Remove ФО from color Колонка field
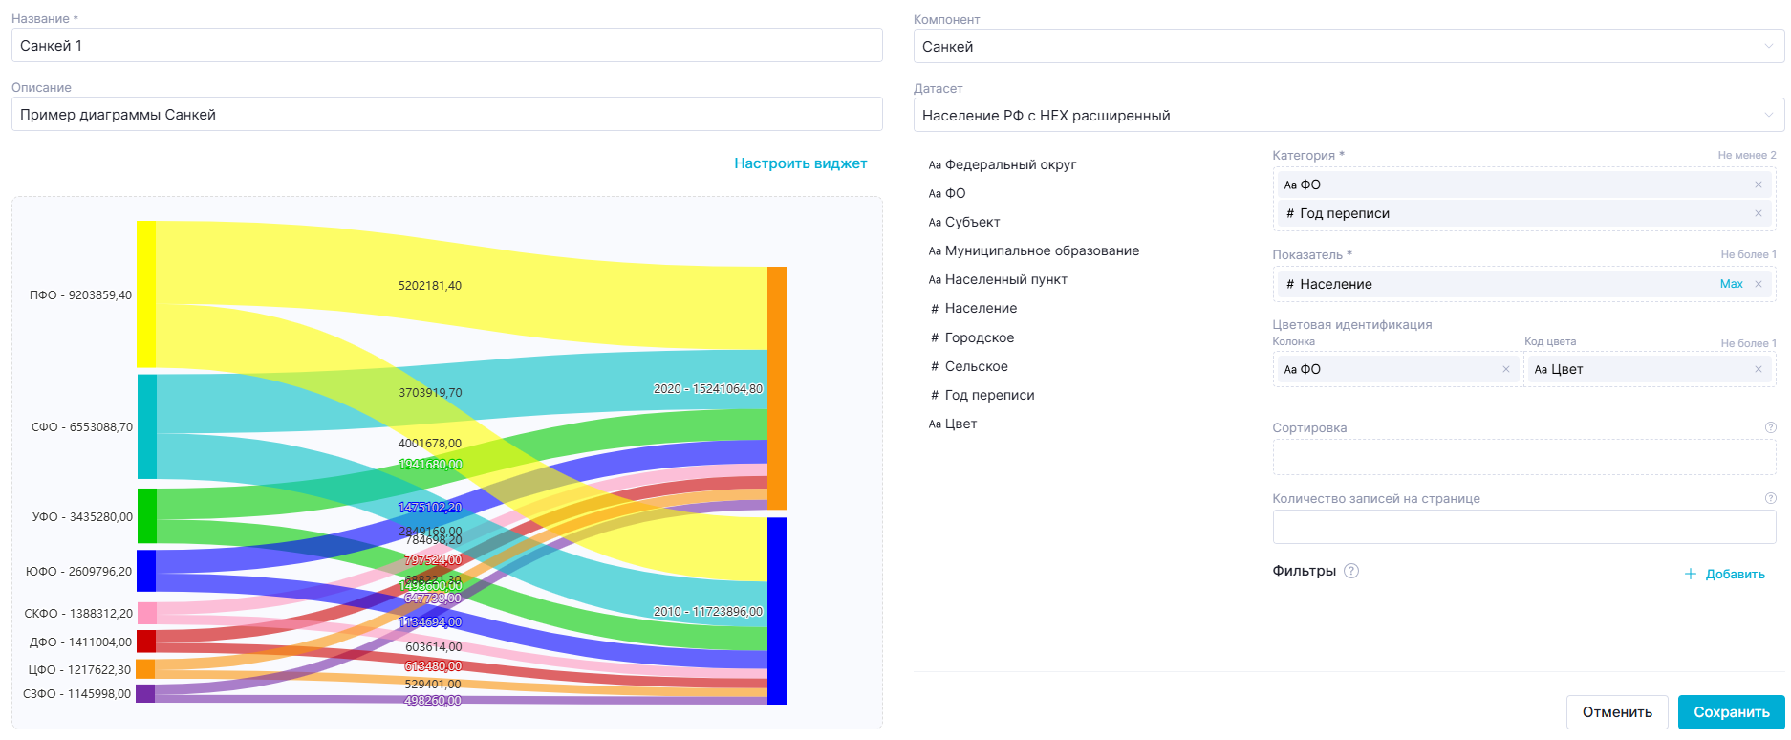The image size is (1791, 740). 1506,369
